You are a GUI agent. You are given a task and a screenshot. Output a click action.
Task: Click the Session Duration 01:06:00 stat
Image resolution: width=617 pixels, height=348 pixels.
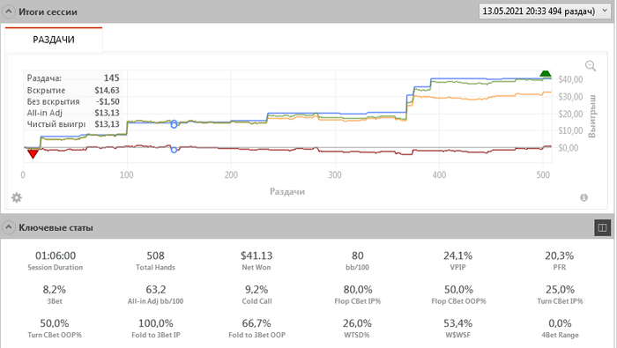(x=55, y=261)
